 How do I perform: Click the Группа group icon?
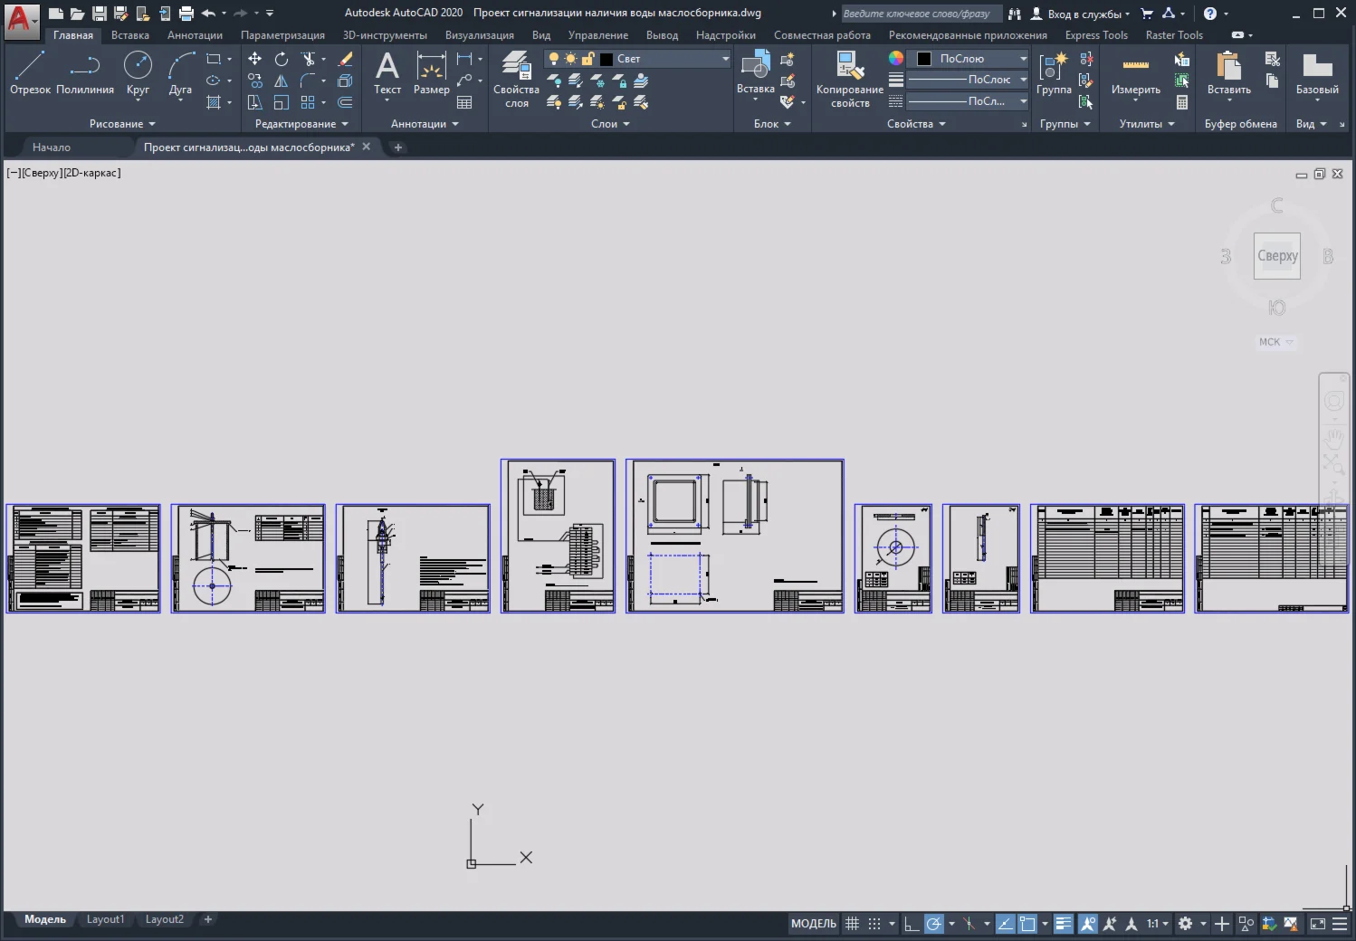click(x=1054, y=72)
